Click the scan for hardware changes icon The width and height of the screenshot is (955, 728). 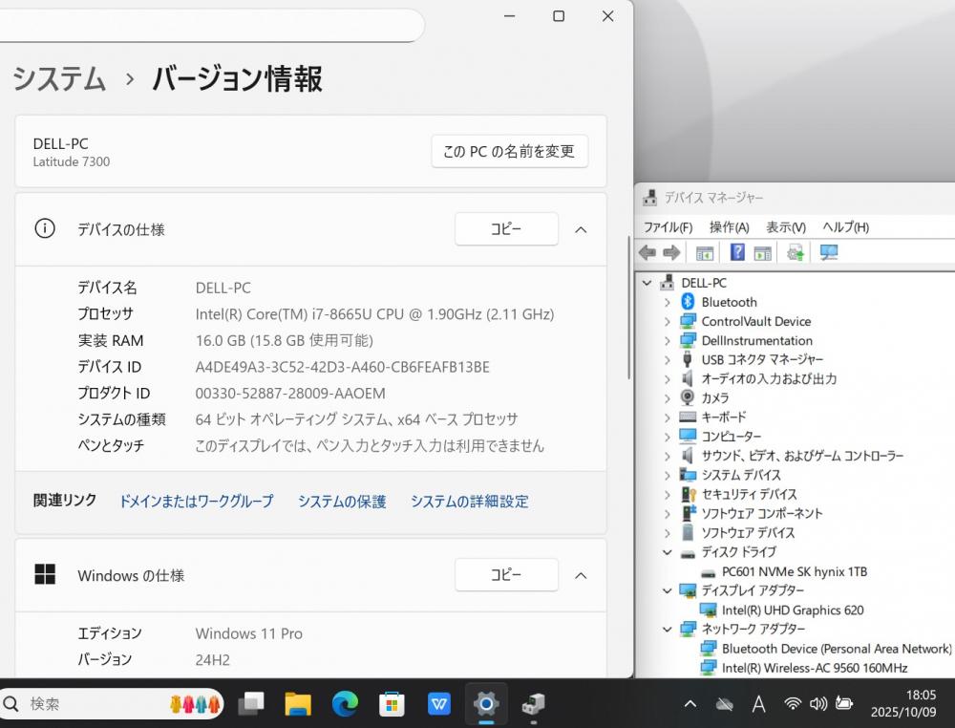coord(828,252)
